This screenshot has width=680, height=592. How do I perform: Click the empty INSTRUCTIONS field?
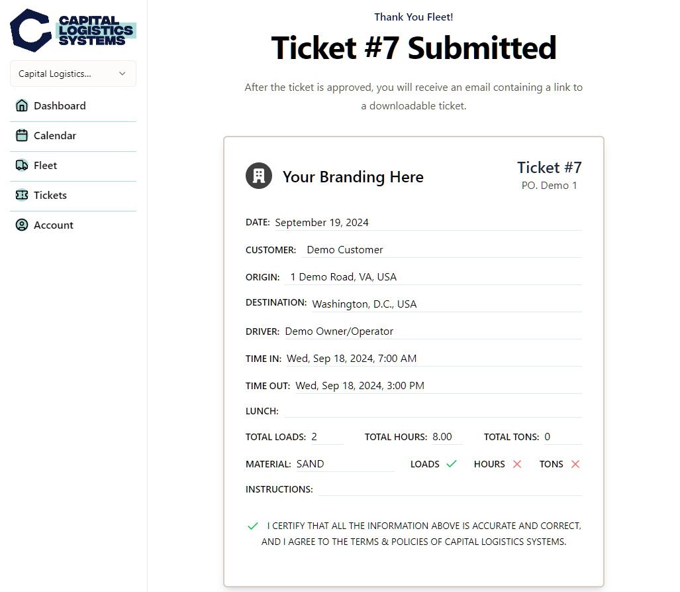pyautogui.click(x=450, y=489)
